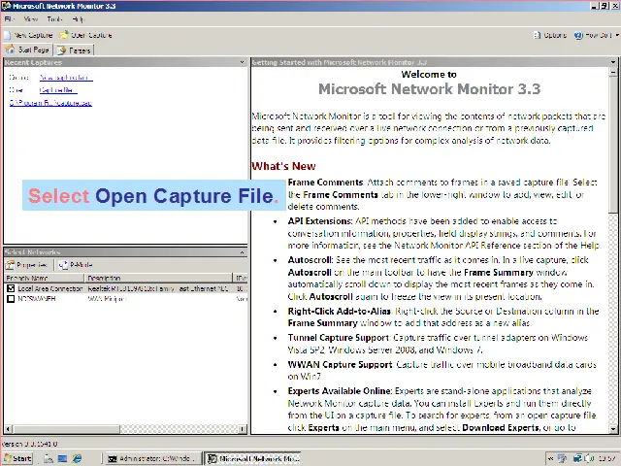Select the Local Area Connection row name

(50, 288)
